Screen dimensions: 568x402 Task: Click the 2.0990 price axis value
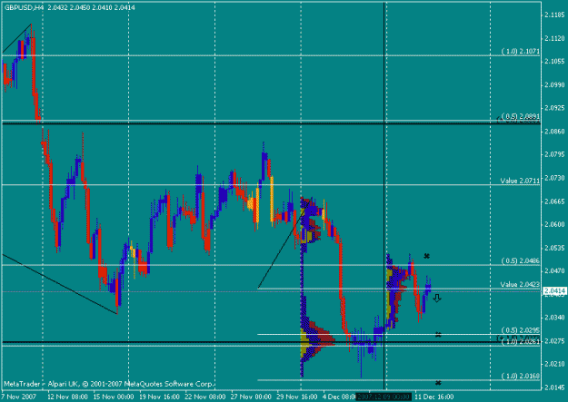click(554, 85)
